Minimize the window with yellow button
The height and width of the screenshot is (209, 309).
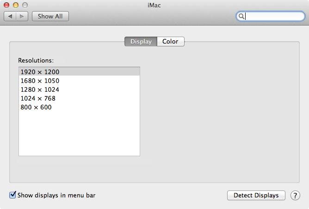pyautogui.click(x=16, y=5)
